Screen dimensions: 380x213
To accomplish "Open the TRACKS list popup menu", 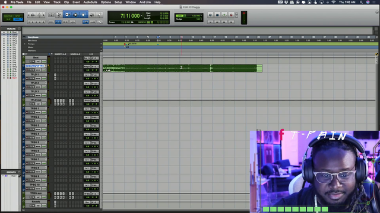I will click(x=19, y=29).
